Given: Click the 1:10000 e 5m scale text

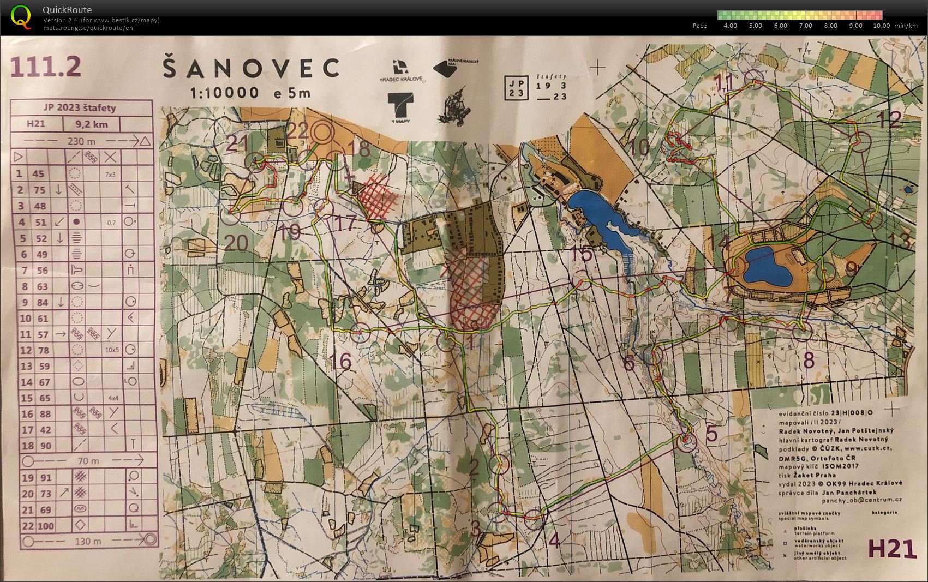Looking at the screenshot, I should pyautogui.click(x=250, y=92).
